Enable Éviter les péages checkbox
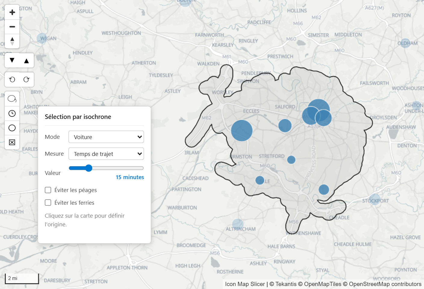This screenshot has width=424, height=289. pyautogui.click(x=48, y=190)
